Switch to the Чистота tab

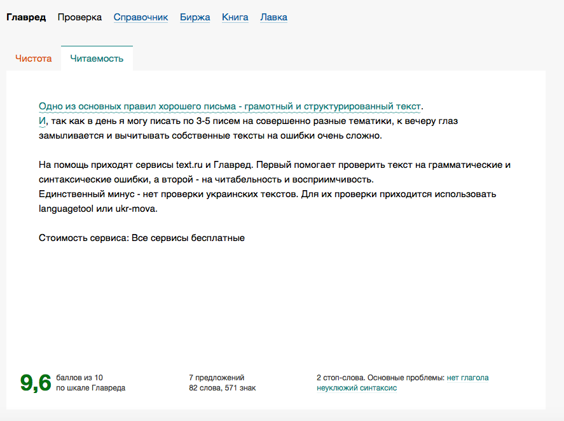tap(32, 57)
